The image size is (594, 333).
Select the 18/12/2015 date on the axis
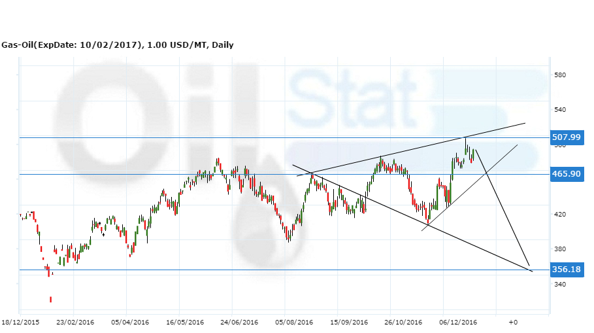point(20,322)
